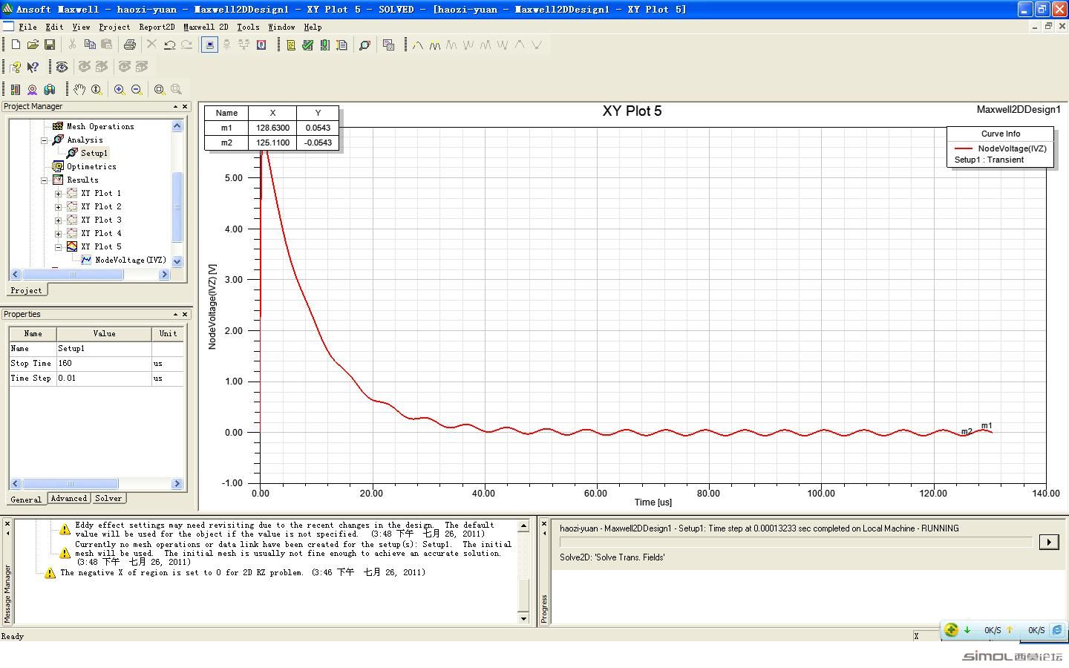The width and height of the screenshot is (1069, 668).
Task: Click the Validate green checkmark icon
Action: [x=307, y=45]
